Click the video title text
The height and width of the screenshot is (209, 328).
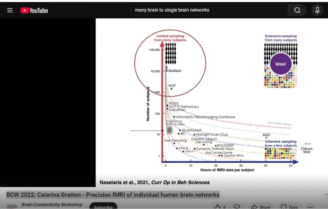113,195
